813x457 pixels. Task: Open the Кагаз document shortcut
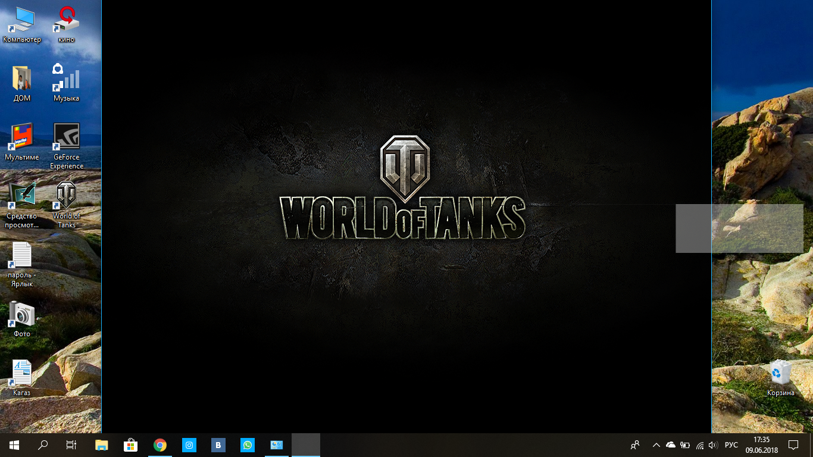[x=22, y=378]
